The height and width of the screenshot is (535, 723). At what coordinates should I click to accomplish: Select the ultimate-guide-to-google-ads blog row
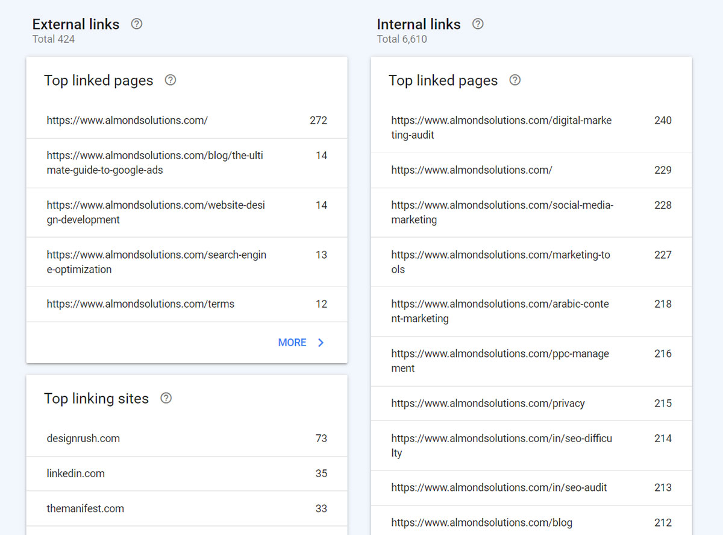click(x=187, y=163)
